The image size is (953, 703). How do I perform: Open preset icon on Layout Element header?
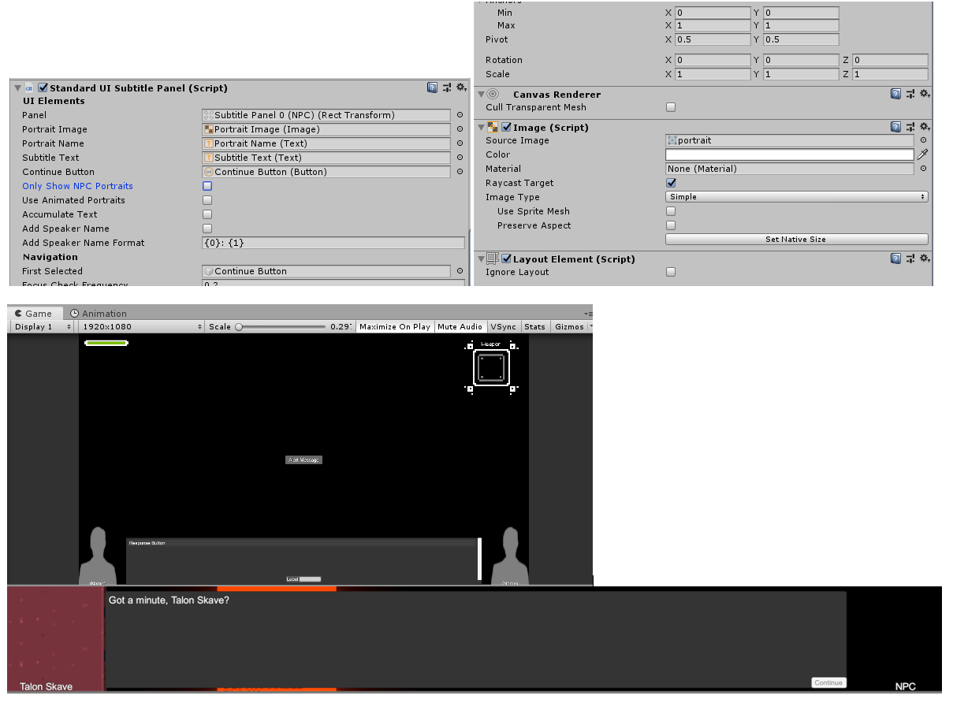[x=910, y=259]
